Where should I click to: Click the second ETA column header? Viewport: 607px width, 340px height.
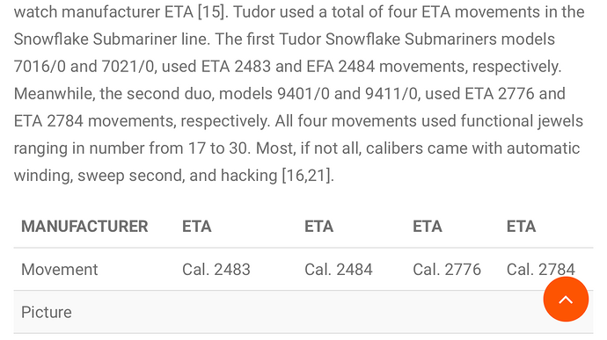[x=318, y=227]
